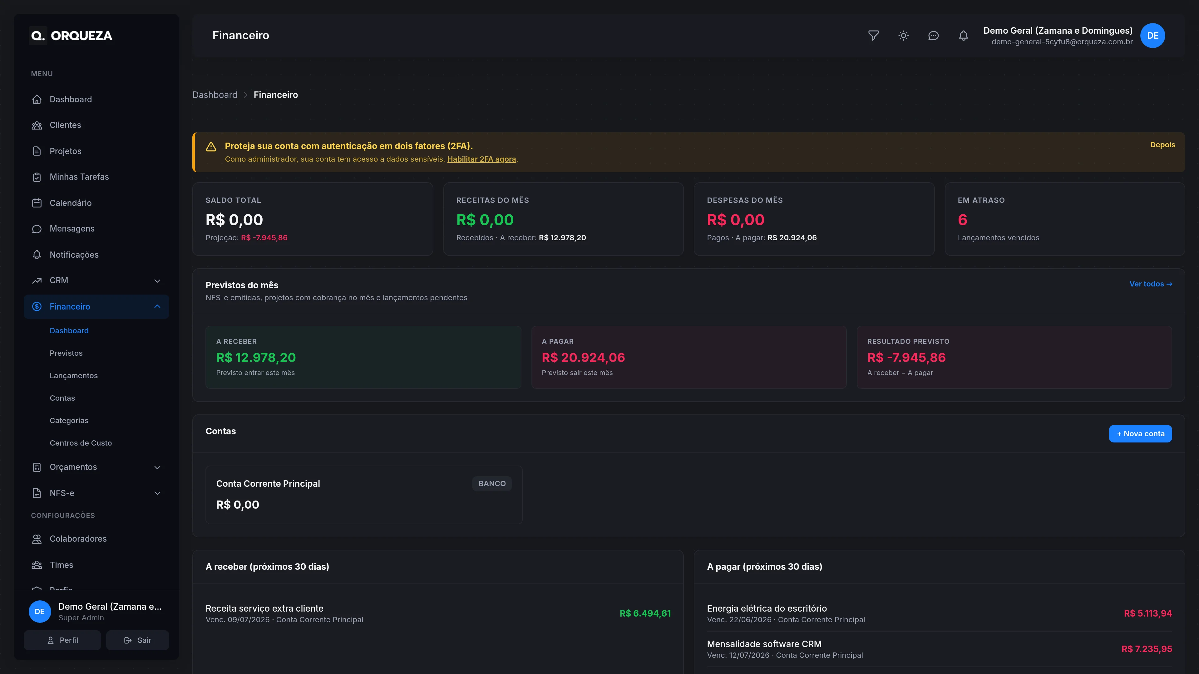Click Ver todos link in Previstos
The image size is (1199, 674).
click(1151, 284)
